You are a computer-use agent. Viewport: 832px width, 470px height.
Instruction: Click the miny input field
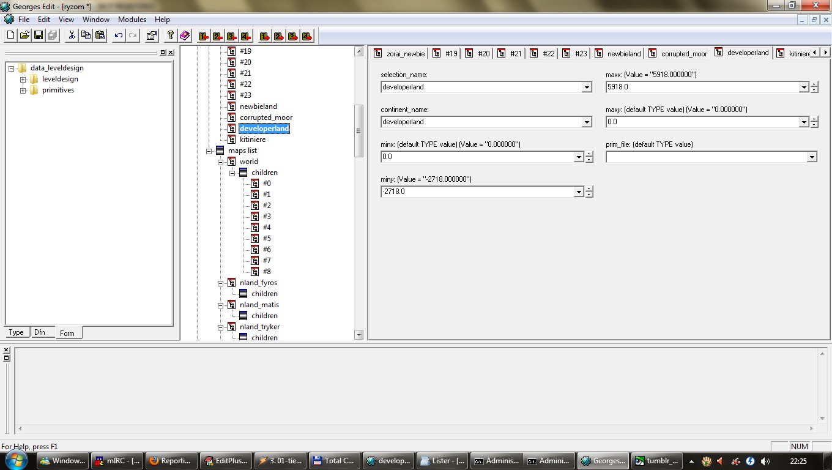[477, 192]
